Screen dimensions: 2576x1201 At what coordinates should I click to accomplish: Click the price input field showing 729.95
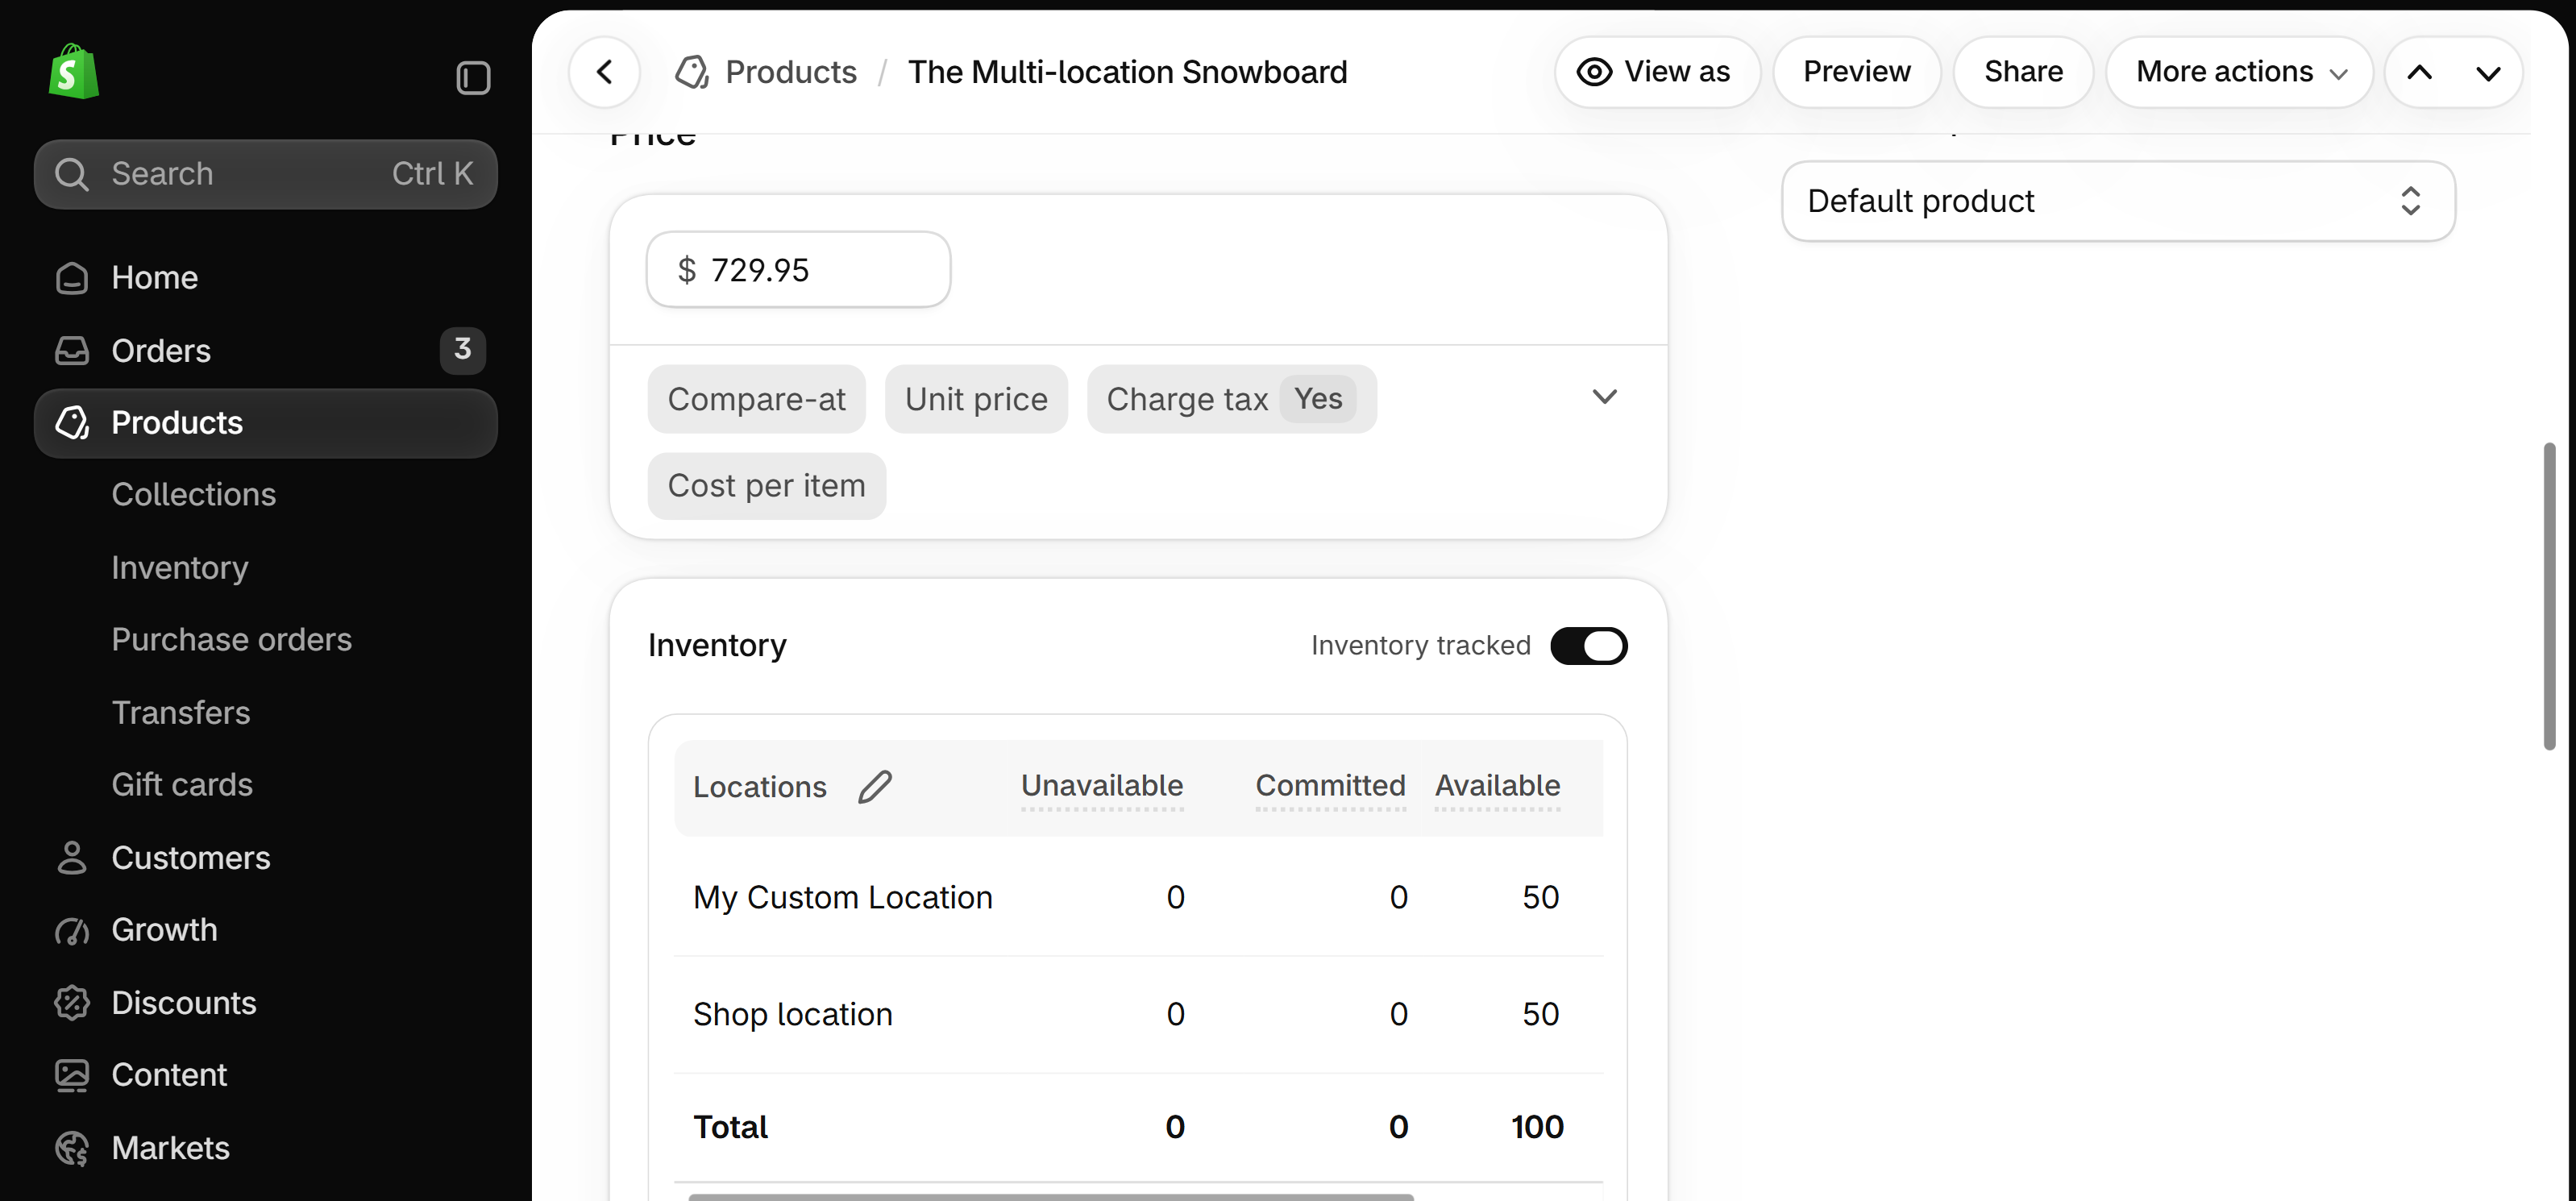point(798,270)
